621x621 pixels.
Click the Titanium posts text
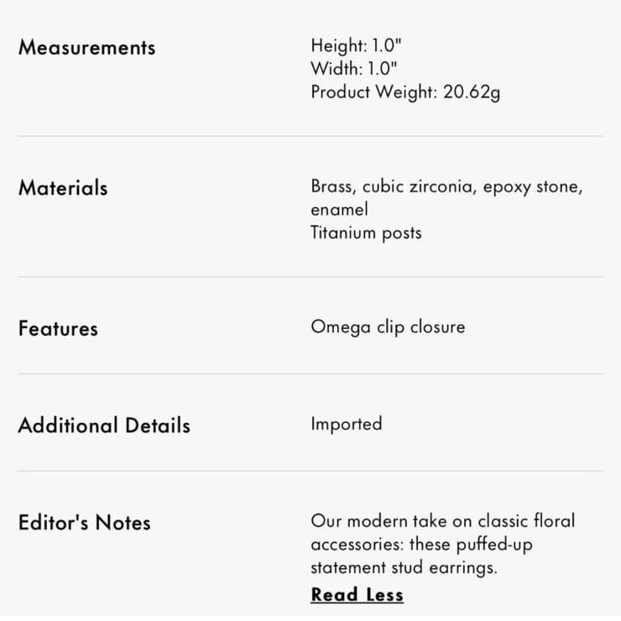[x=366, y=233]
